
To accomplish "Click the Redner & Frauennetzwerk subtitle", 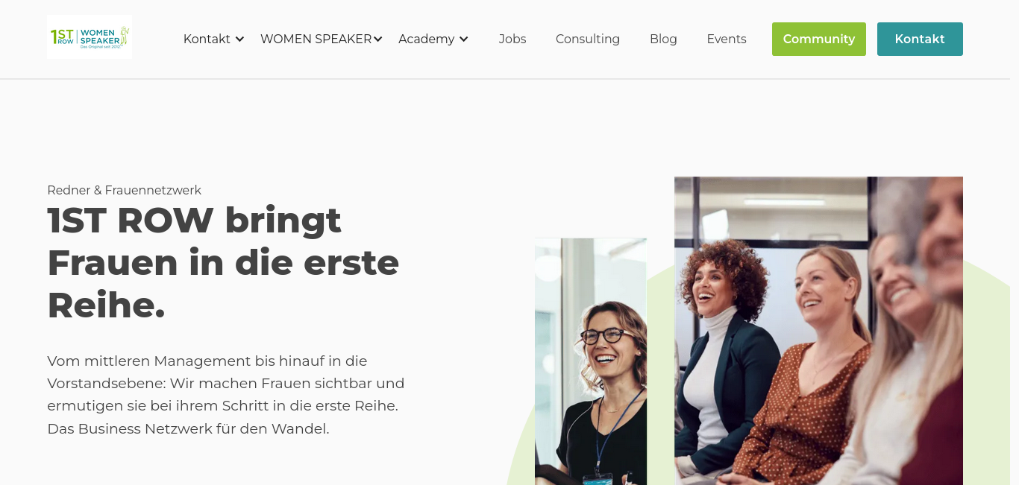I will coord(124,190).
